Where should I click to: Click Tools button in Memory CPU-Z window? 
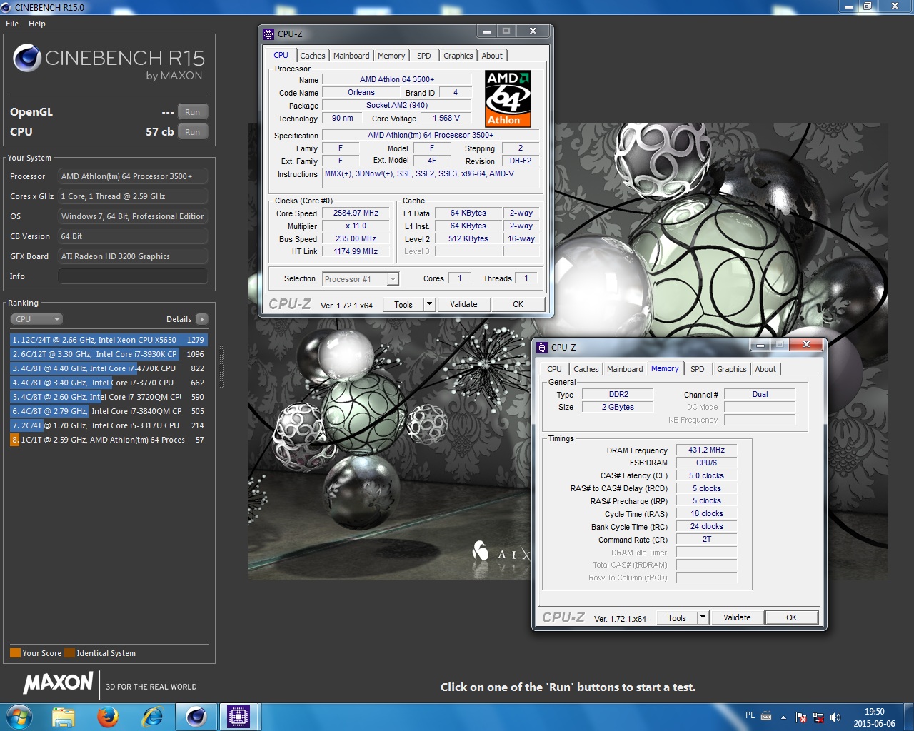676,617
